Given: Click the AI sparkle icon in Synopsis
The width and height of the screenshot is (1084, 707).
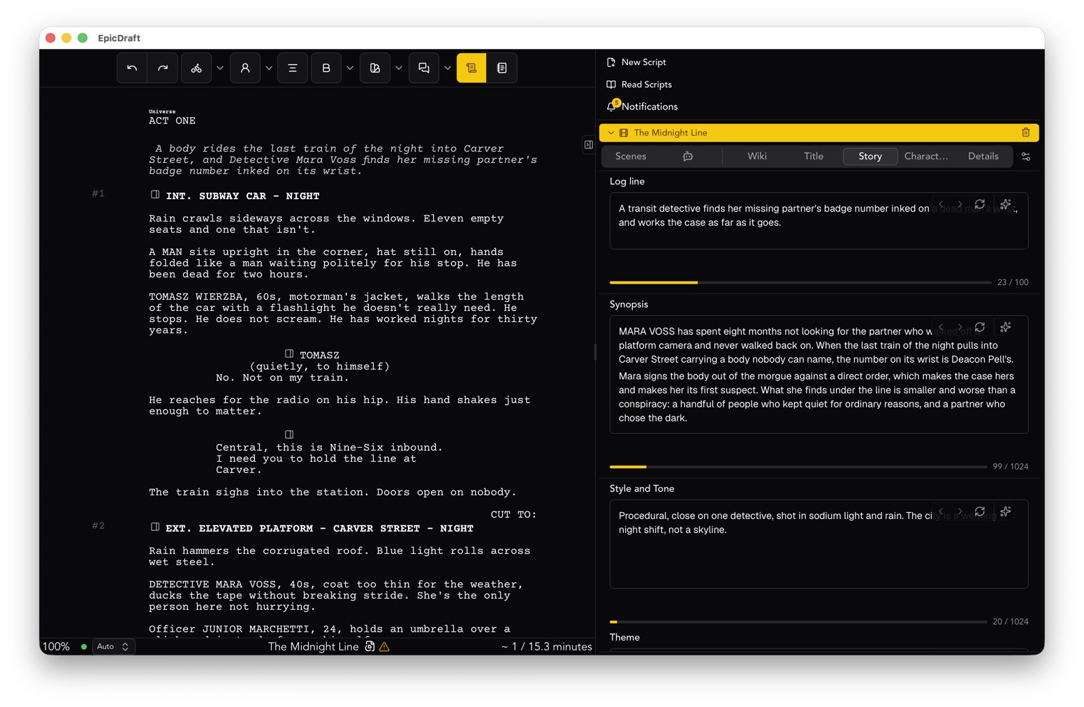Looking at the screenshot, I should [1006, 328].
